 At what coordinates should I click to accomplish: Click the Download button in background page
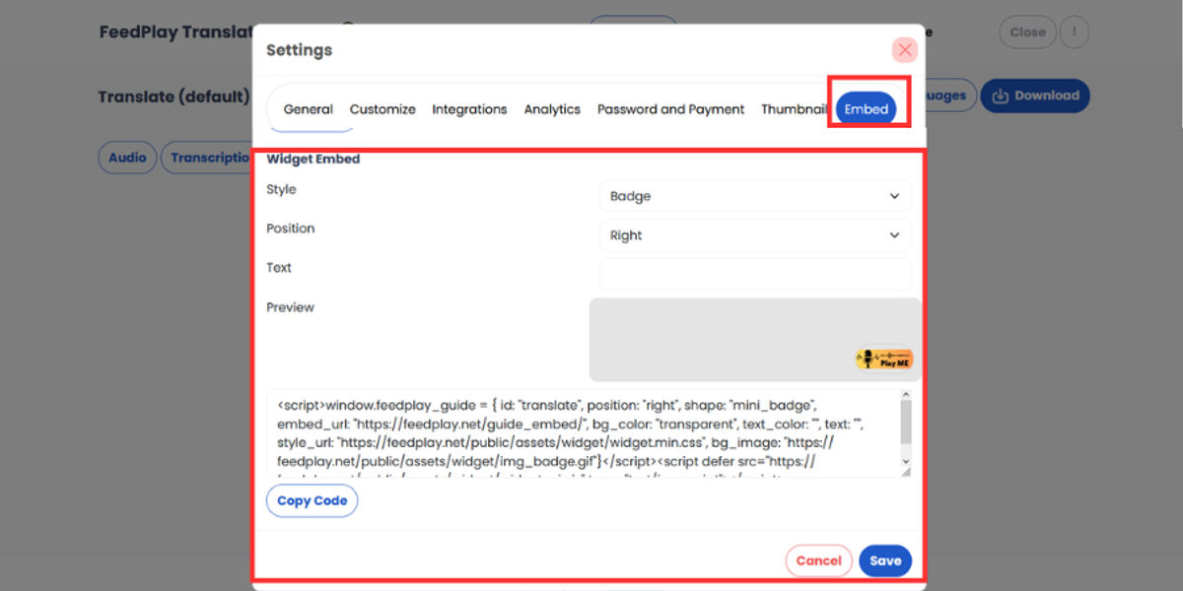pyautogui.click(x=1035, y=96)
